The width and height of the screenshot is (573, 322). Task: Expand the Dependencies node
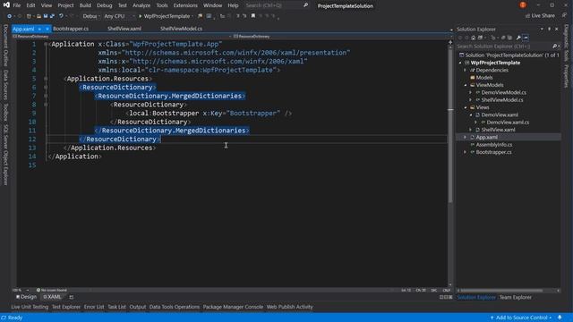point(466,70)
